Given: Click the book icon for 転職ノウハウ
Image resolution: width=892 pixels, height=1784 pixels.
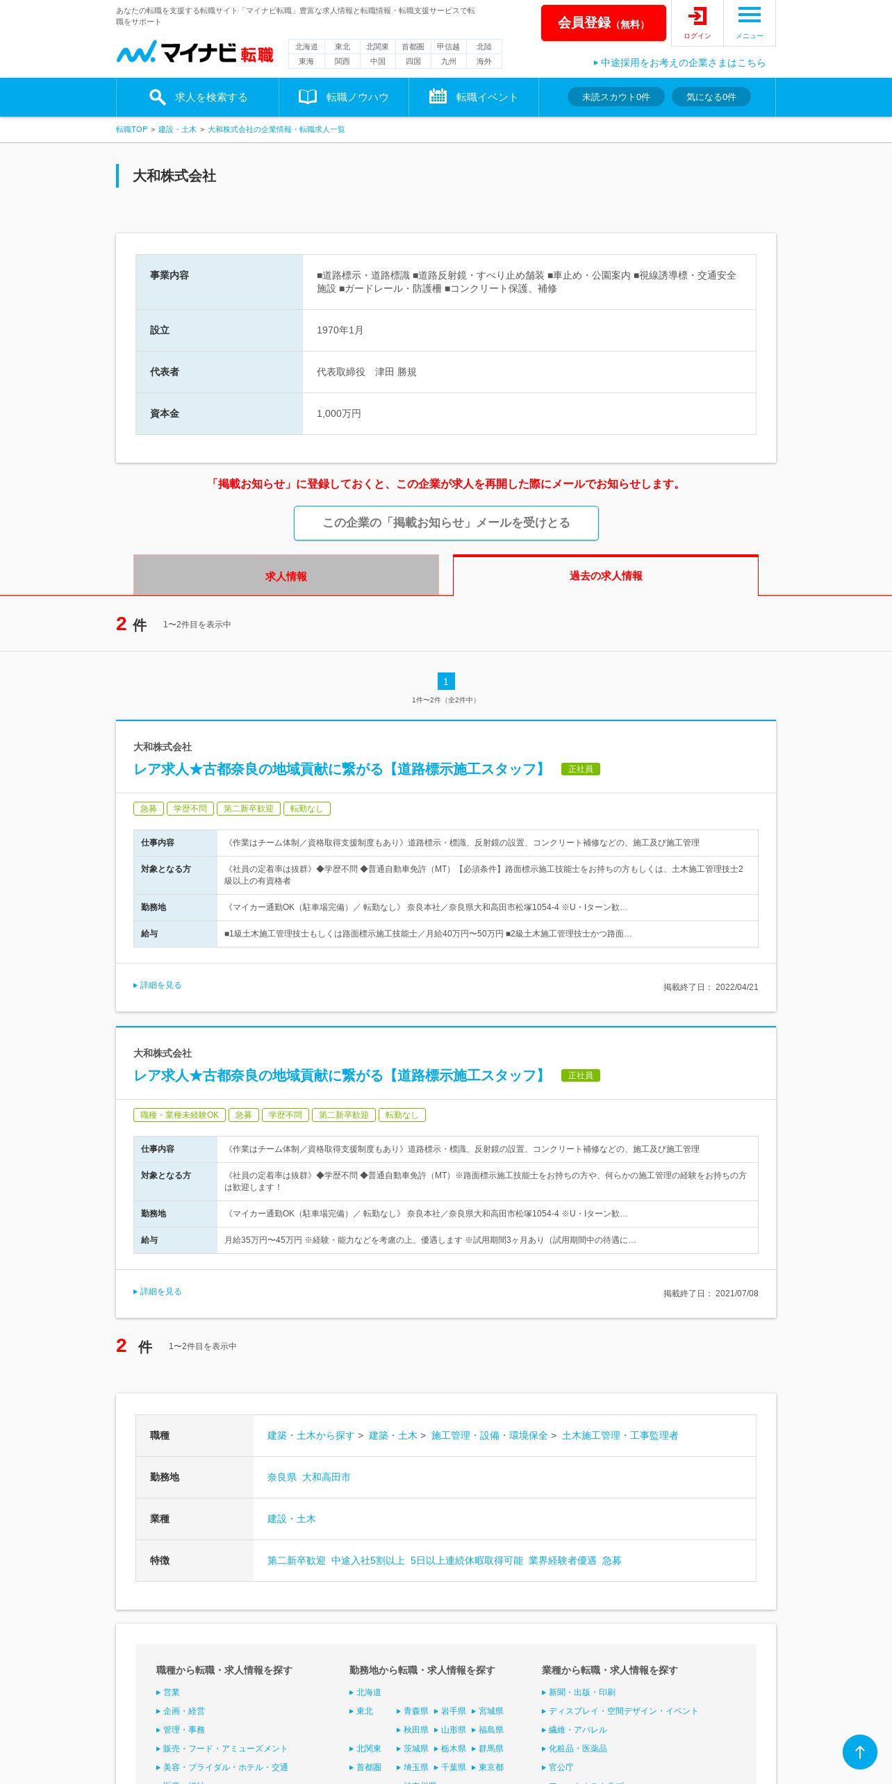Looking at the screenshot, I should click(307, 97).
